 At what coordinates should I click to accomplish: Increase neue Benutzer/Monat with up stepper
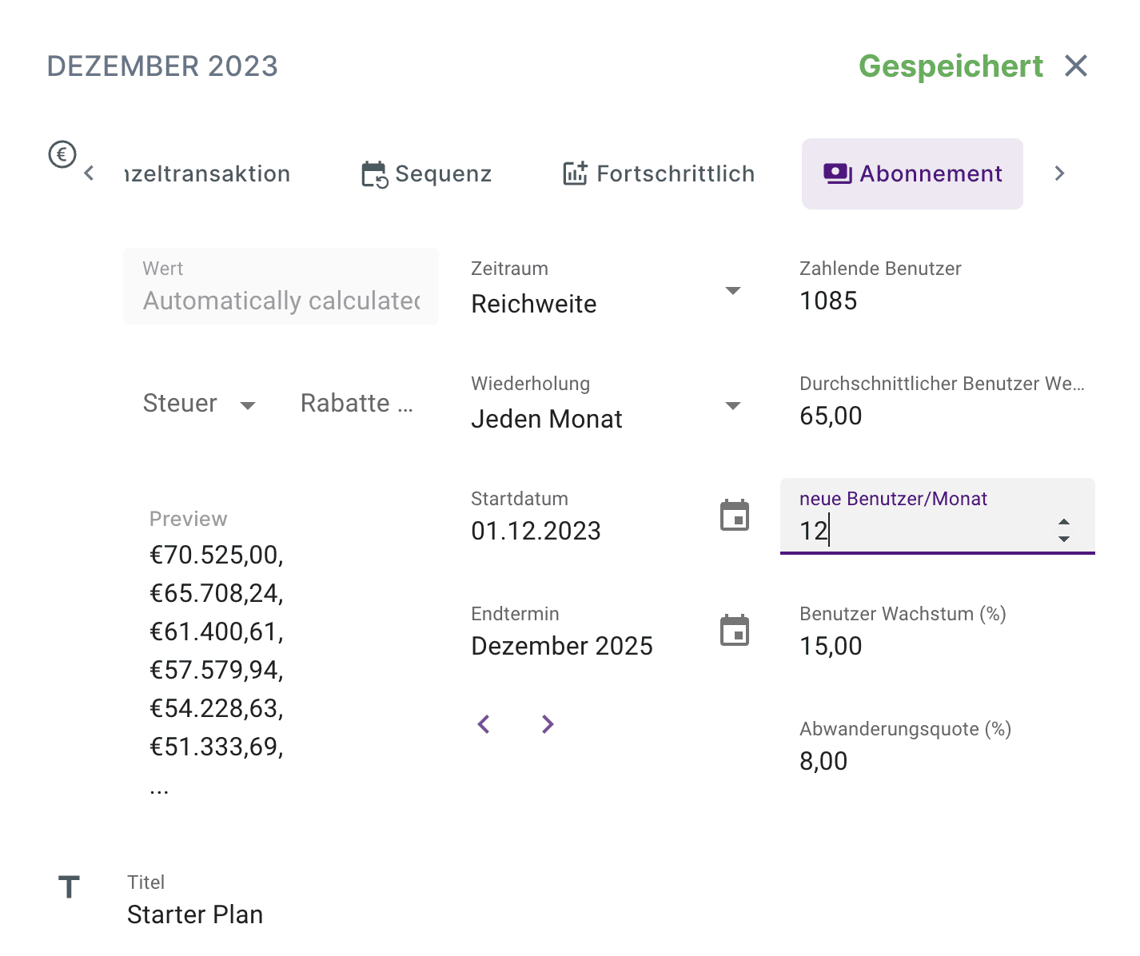pyautogui.click(x=1064, y=521)
